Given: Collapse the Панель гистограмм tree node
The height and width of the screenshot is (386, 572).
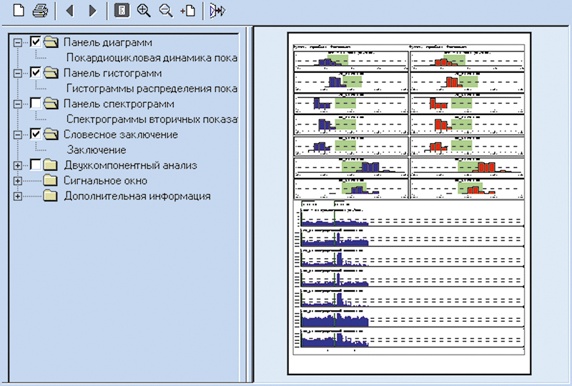Looking at the screenshot, I should tap(18, 73).
